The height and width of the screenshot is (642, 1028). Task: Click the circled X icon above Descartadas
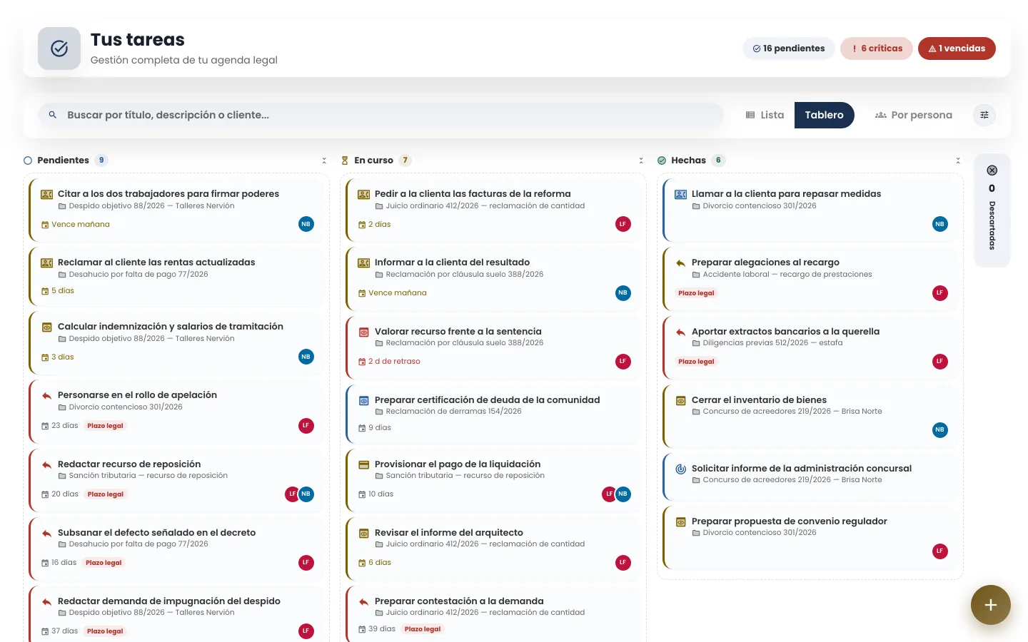(x=992, y=170)
